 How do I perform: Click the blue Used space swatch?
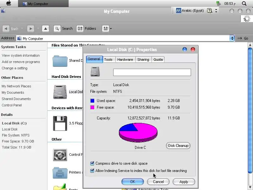click(x=92, y=101)
